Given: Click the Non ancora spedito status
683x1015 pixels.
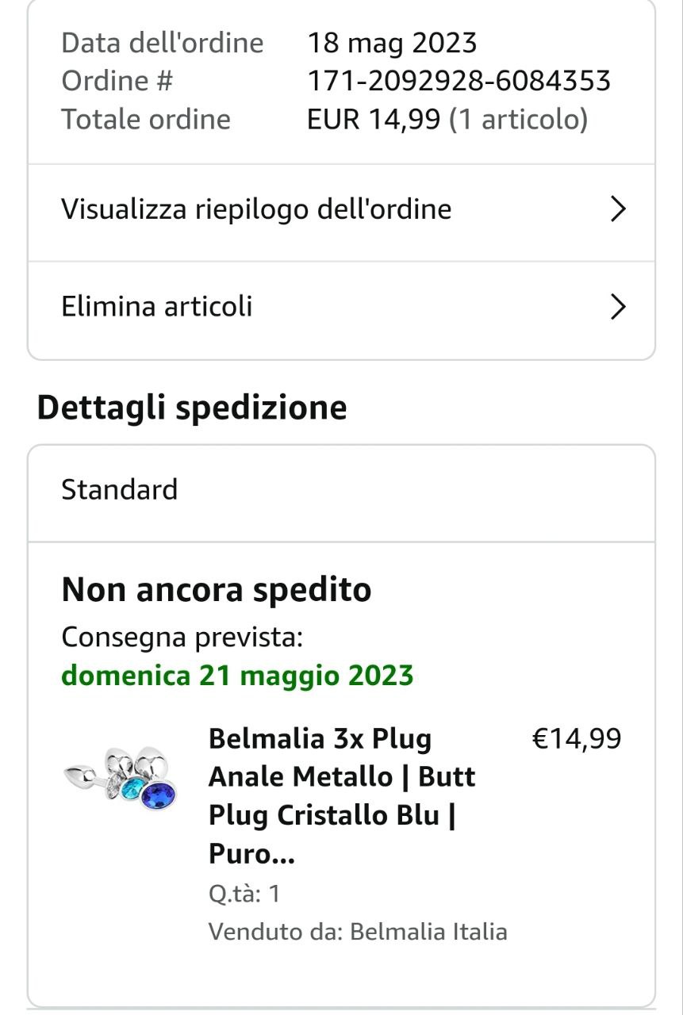Looking at the screenshot, I should click(x=217, y=590).
